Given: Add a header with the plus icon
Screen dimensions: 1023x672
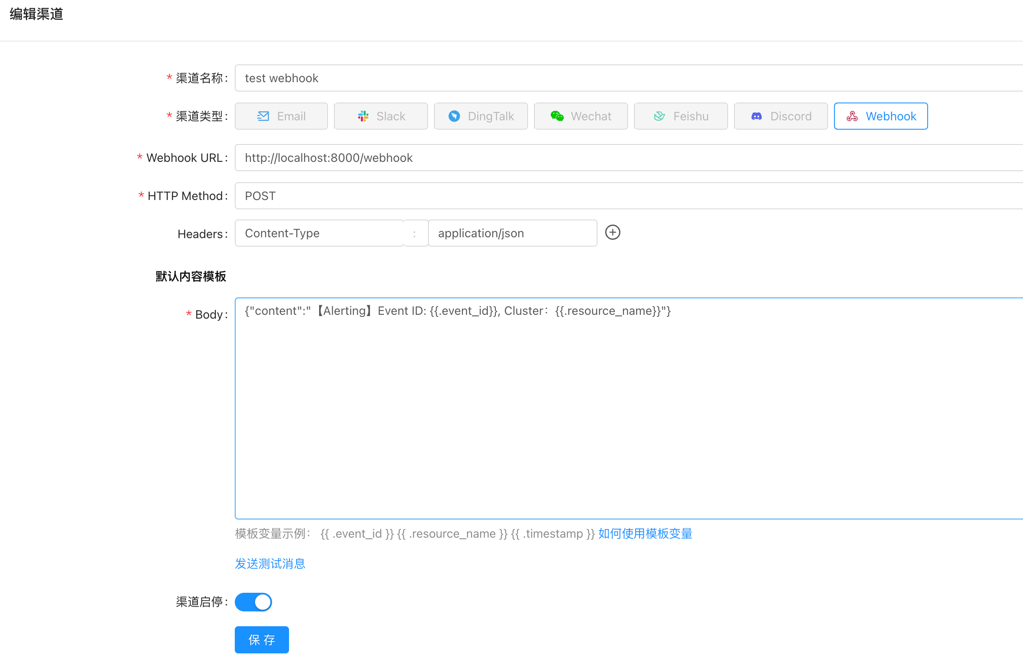Looking at the screenshot, I should coord(612,233).
